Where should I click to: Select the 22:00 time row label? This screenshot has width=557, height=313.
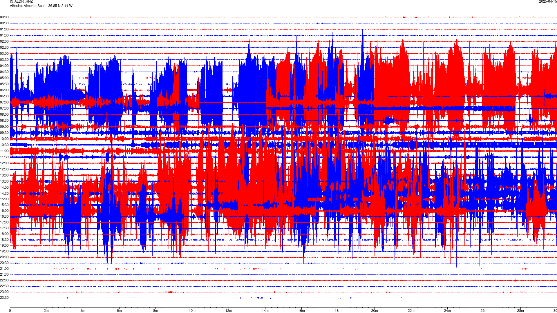(x=4, y=280)
